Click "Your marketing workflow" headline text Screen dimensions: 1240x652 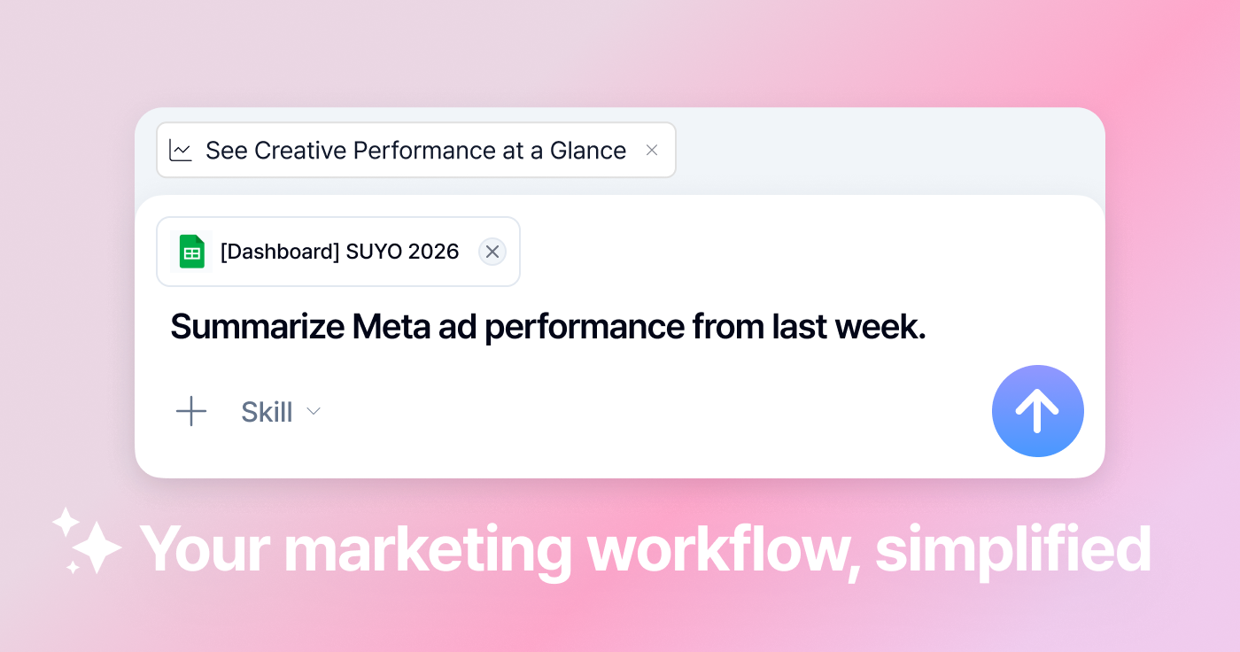click(x=496, y=549)
